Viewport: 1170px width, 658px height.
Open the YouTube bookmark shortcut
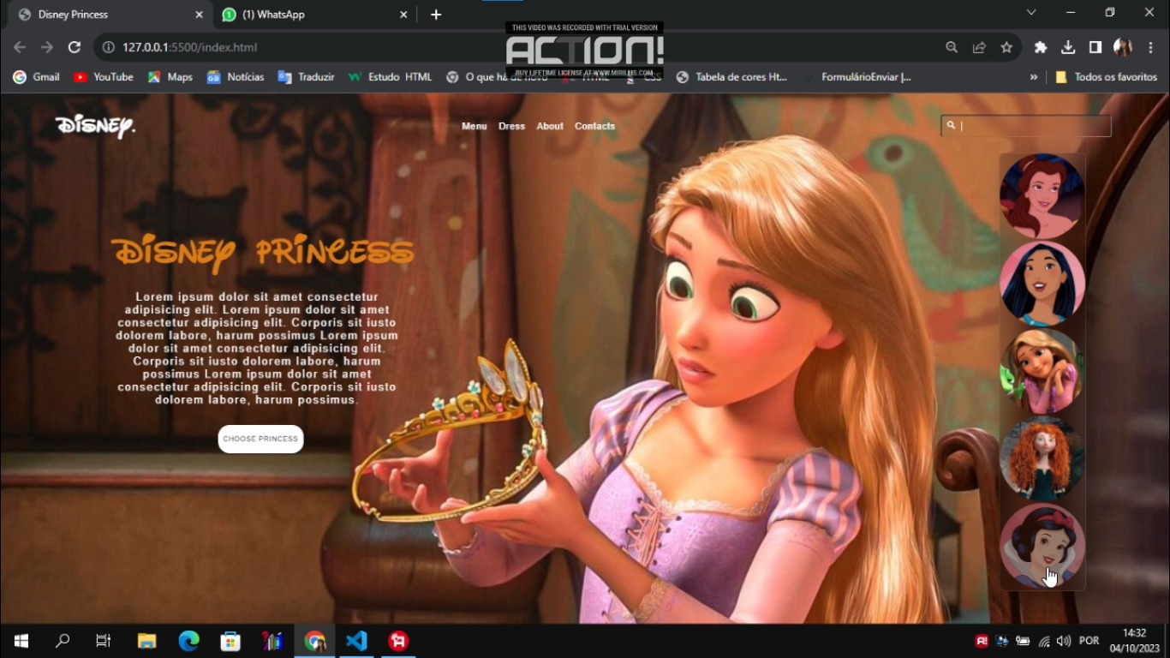[103, 76]
